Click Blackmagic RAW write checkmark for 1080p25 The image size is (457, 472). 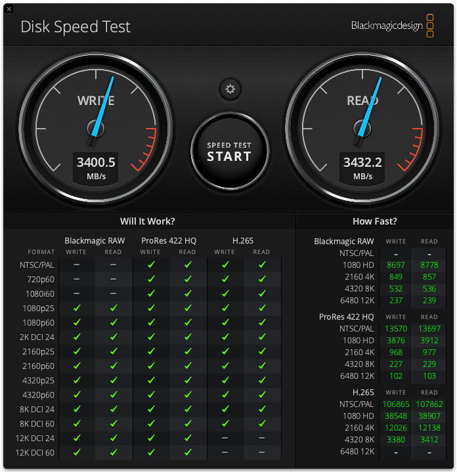[x=77, y=308]
